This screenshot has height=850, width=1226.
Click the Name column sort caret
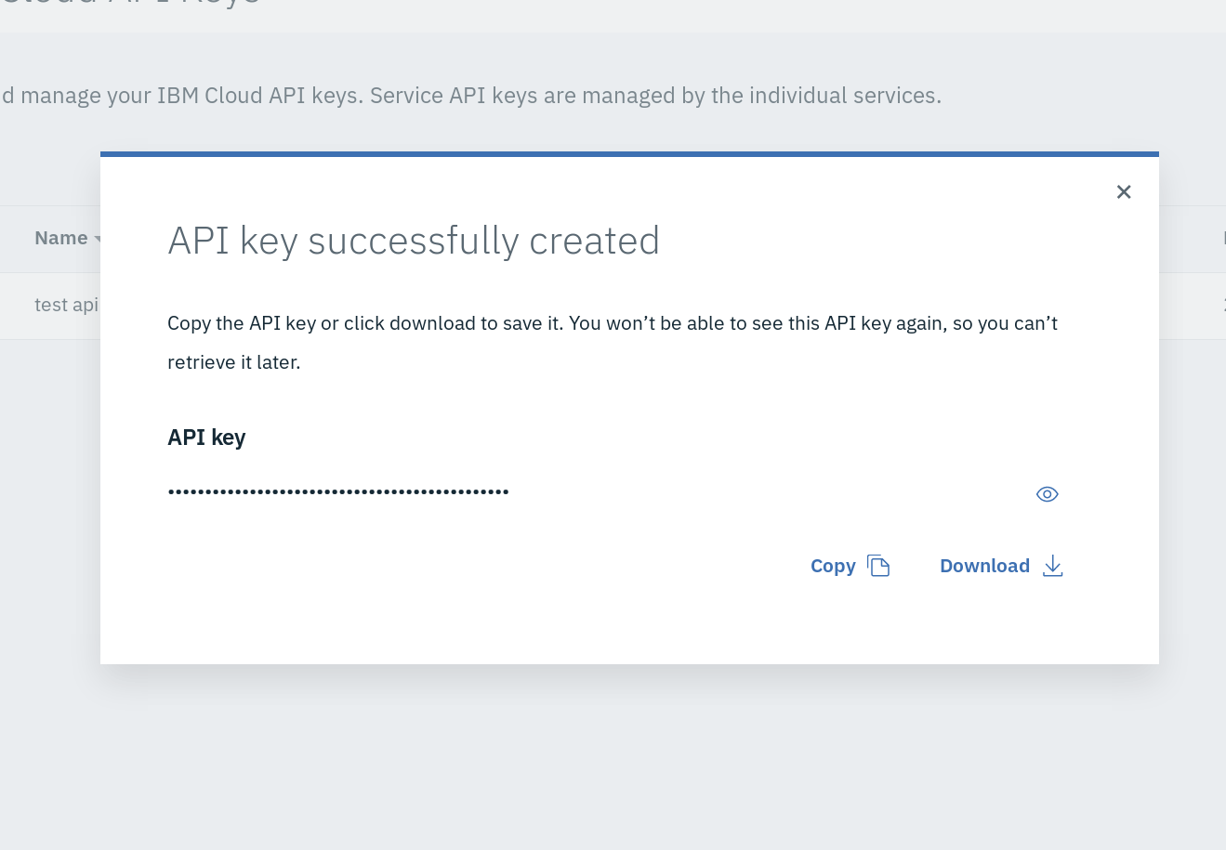pyautogui.click(x=97, y=240)
